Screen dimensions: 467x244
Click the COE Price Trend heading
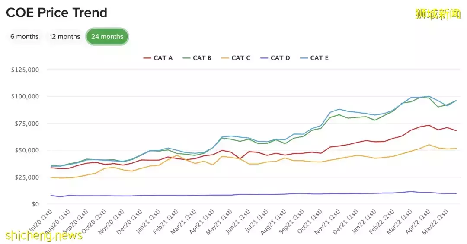57,13
